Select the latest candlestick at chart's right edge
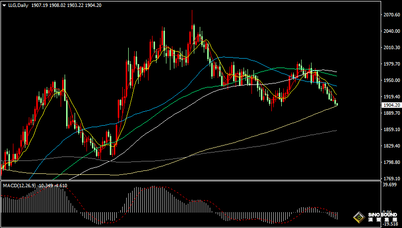 337,103
